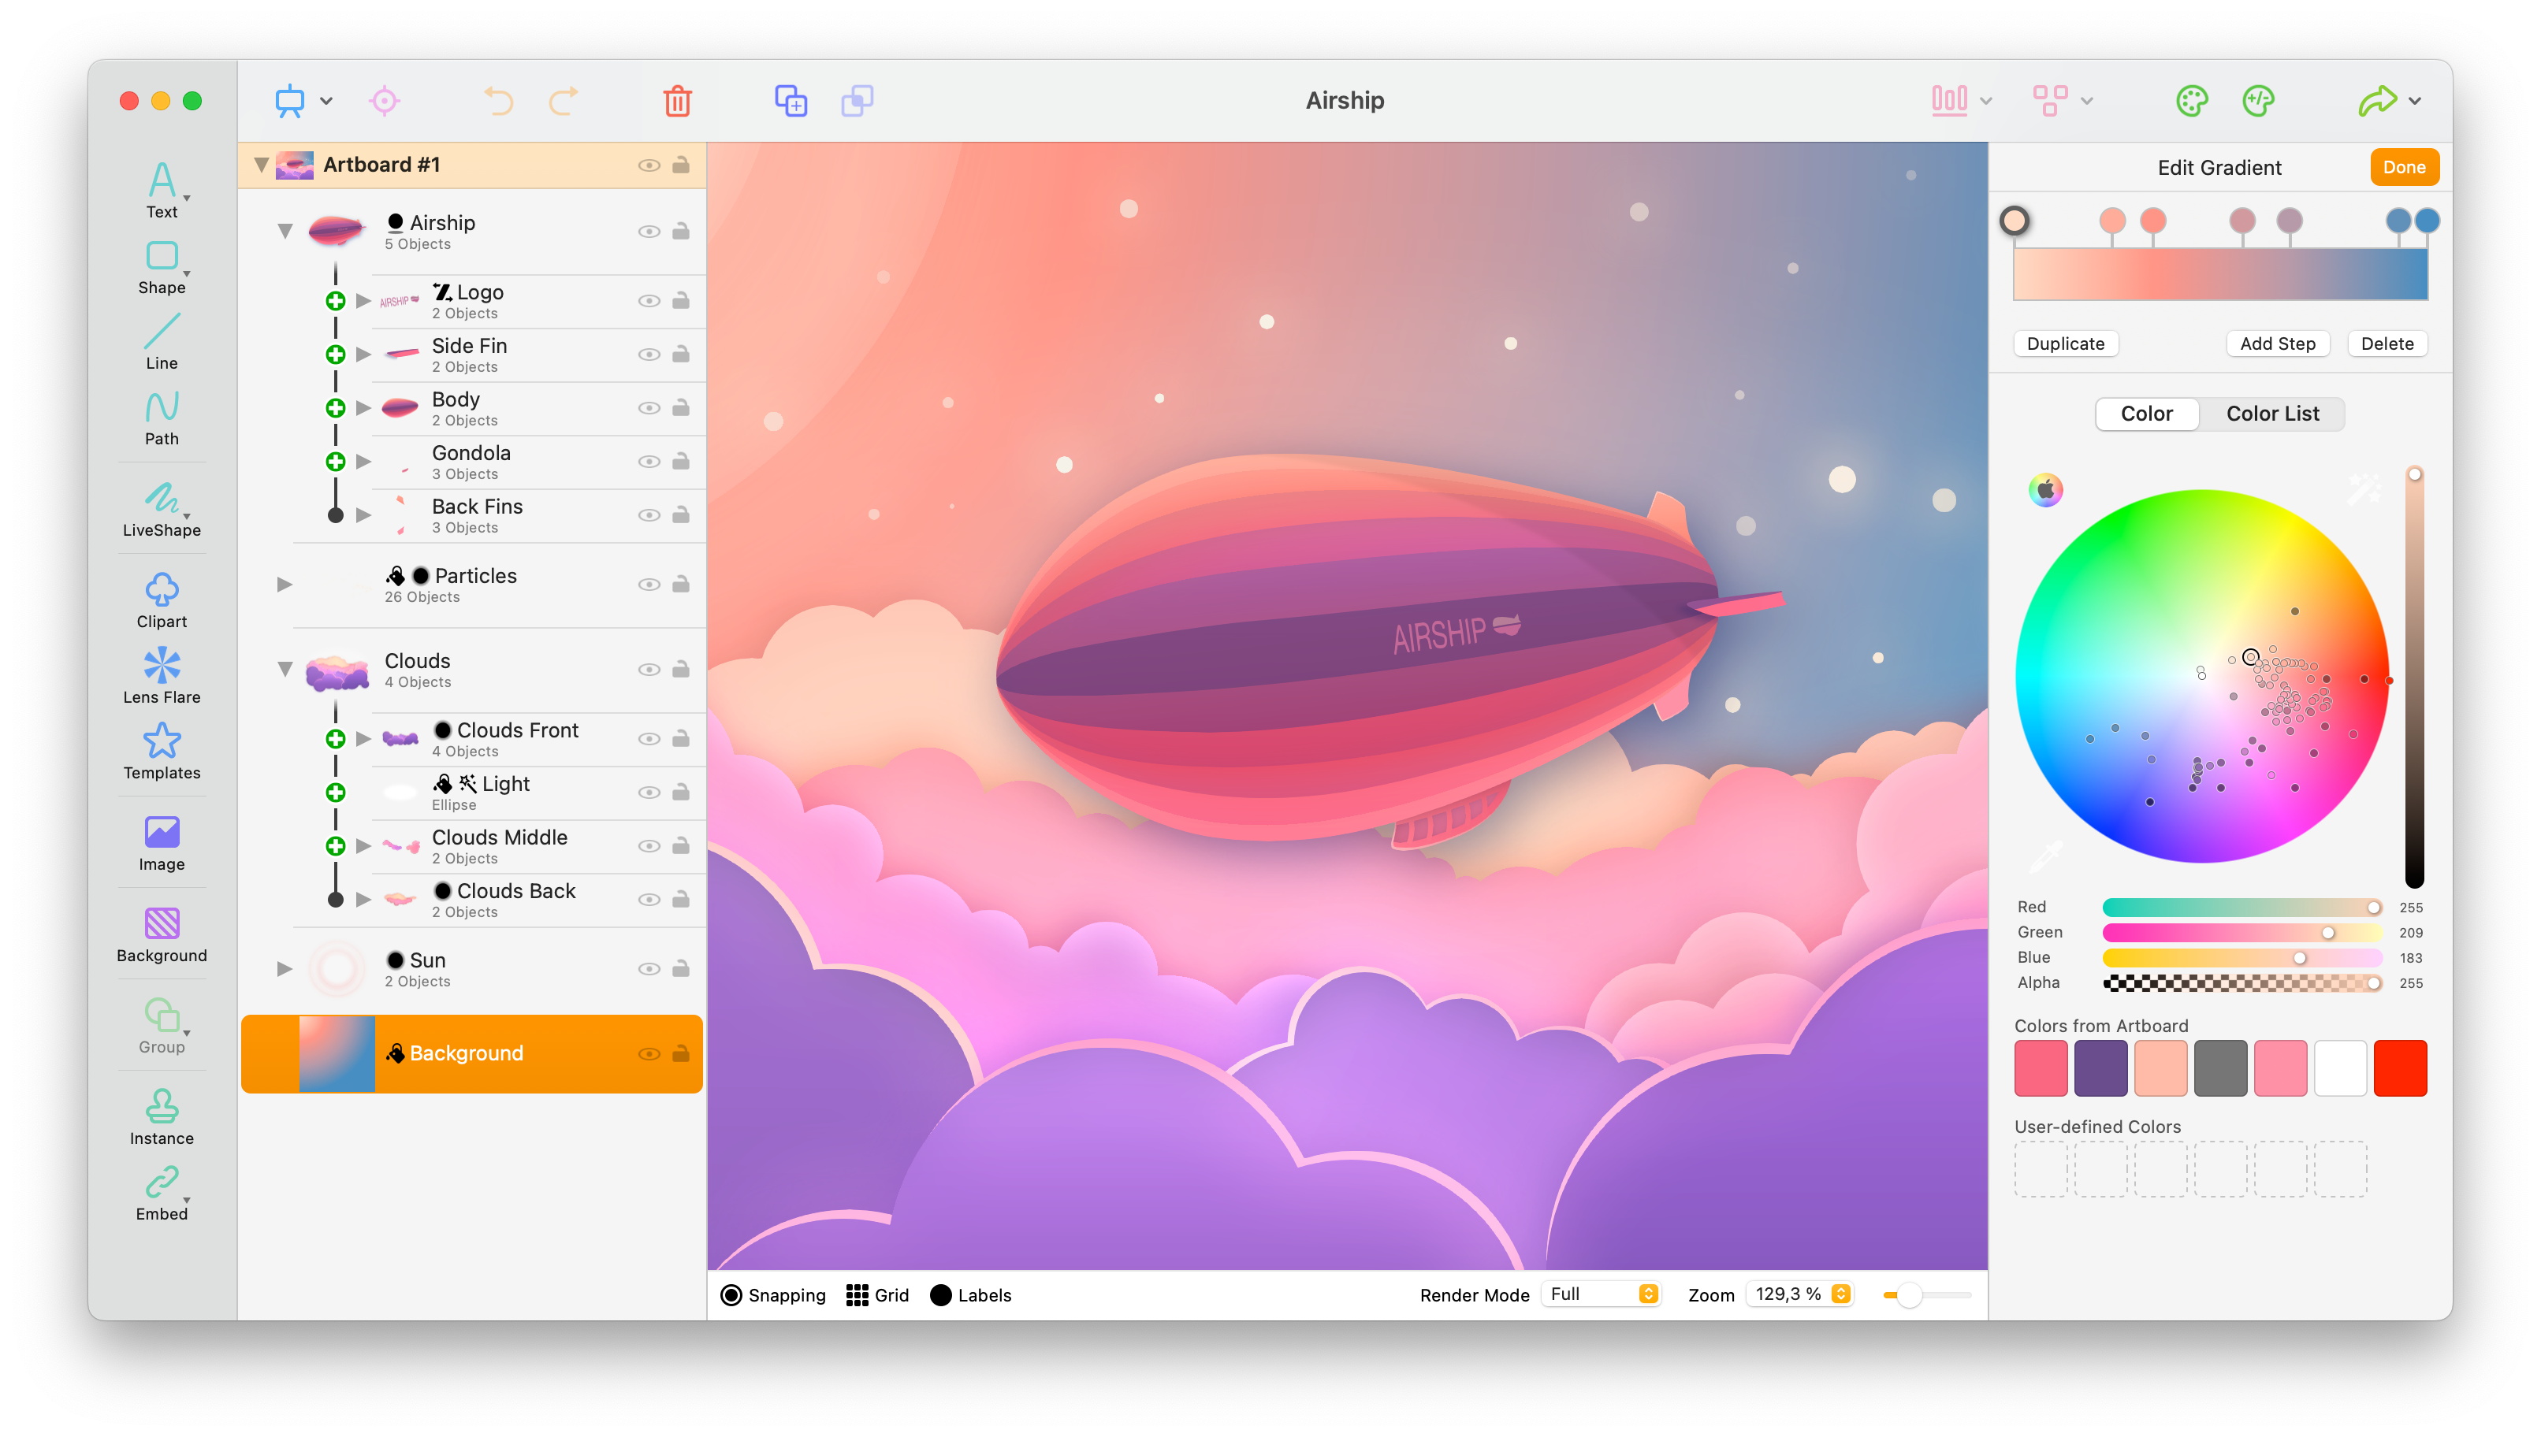The width and height of the screenshot is (2541, 1437).
Task: Select the Shape tool
Action: [162, 267]
